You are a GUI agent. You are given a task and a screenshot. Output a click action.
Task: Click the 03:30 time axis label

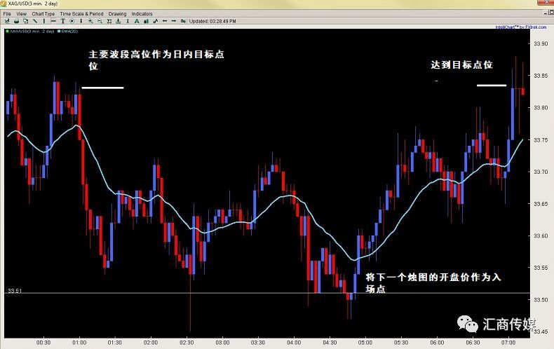tap(258, 343)
